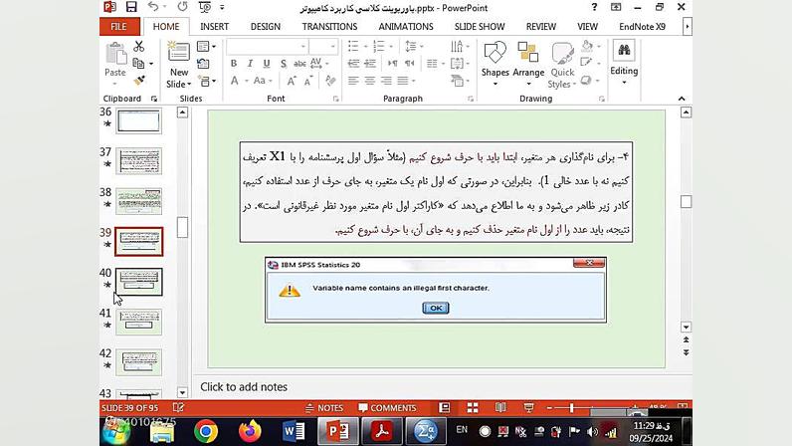Screen dimensions: 792x446
Task: Open Numbering dropdown arrow
Action: coord(391,47)
